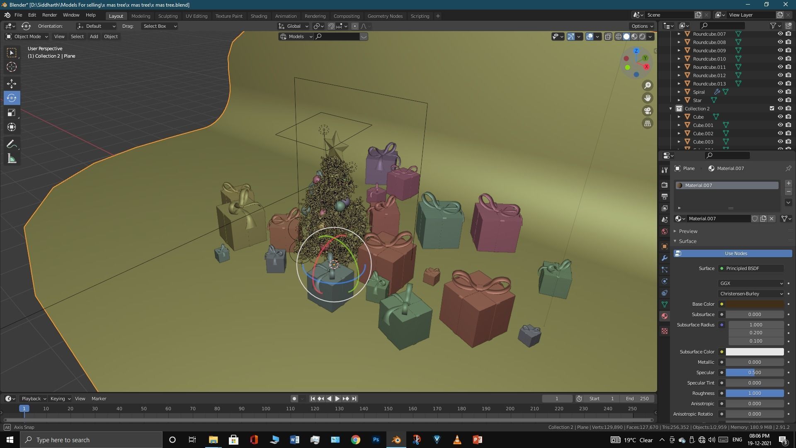Open the Object Data properties tab
Screen dimensions: 796x448
coord(665,304)
